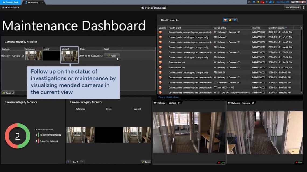Click the severity icon on the first health event row
Viewport: 307px width, 172px height.
coord(161,32)
